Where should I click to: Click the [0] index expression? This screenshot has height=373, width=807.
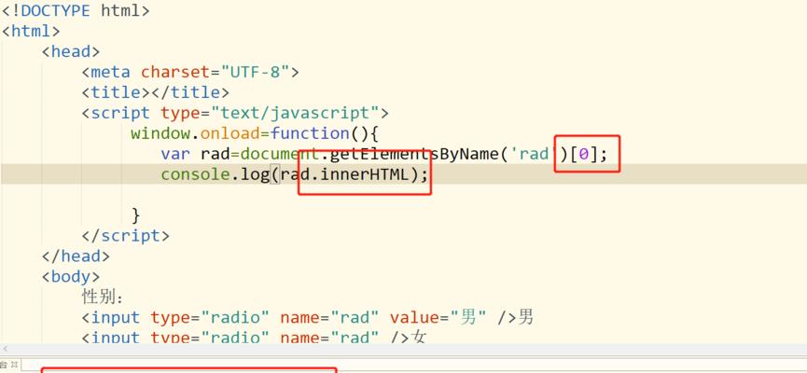point(583,154)
